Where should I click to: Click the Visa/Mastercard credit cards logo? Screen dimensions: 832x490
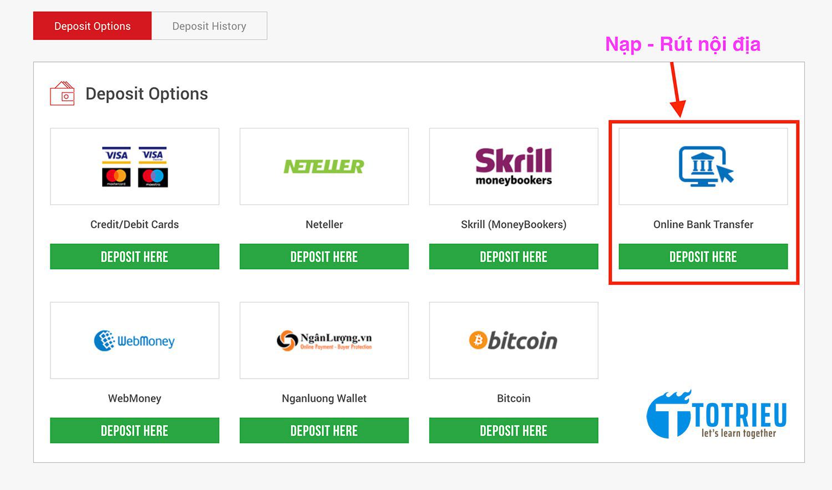[x=135, y=166]
